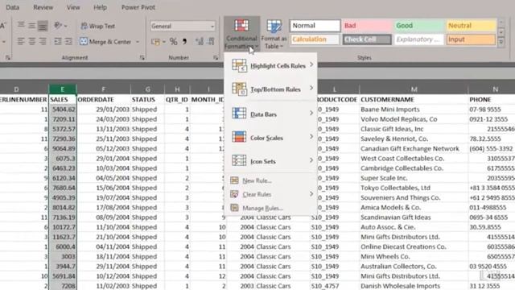Top align cell contents
Screen dimensions: 515x290
pos(21,25)
